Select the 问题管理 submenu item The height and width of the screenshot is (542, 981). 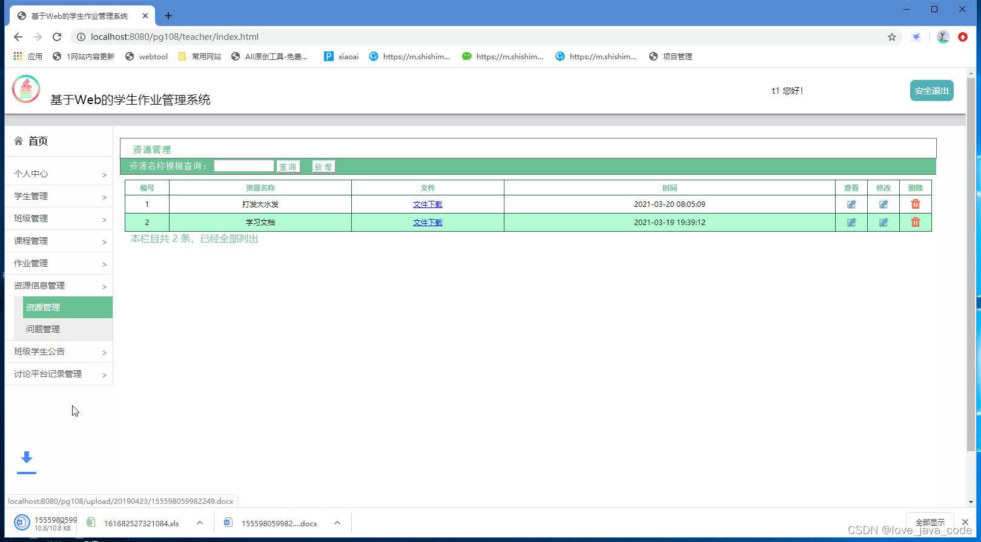point(68,329)
